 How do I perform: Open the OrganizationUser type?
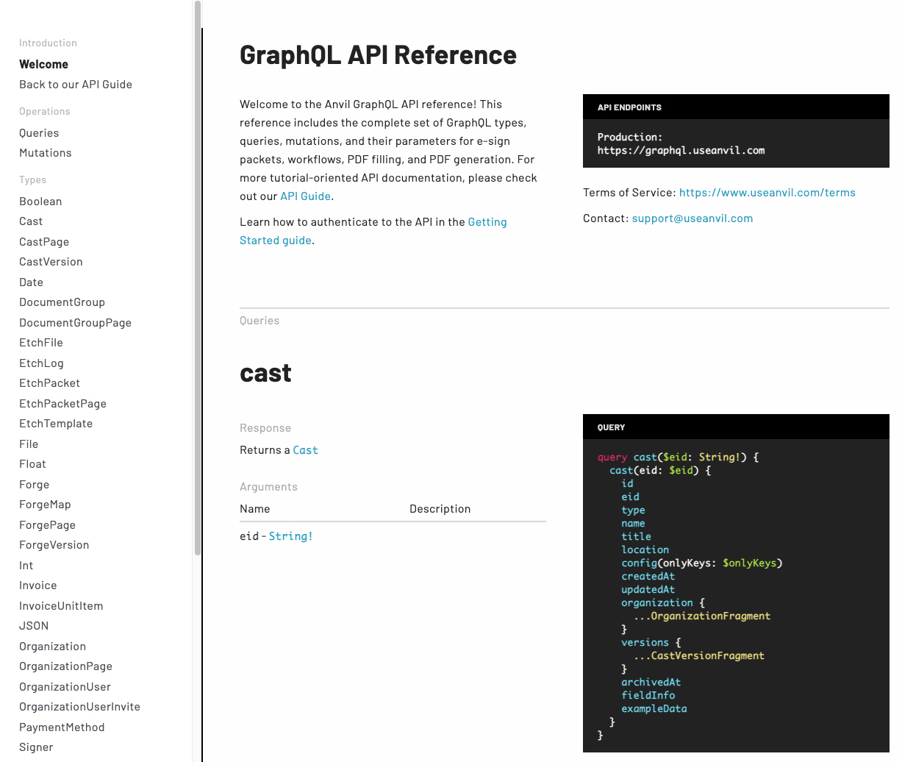(65, 687)
